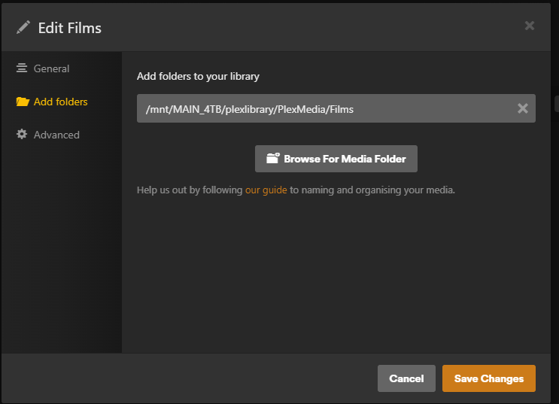Open the Advanced settings tab
Image resolution: width=559 pixels, height=404 pixels.
(56, 135)
